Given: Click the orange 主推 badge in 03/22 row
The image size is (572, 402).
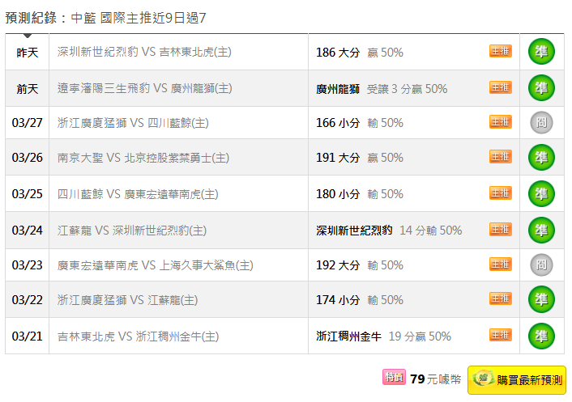Looking at the screenshot, I should pyautogui.click(x=501, y=299).
